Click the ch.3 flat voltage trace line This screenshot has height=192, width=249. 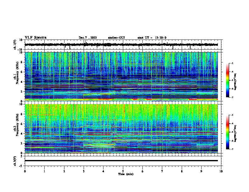click(121, 161)
